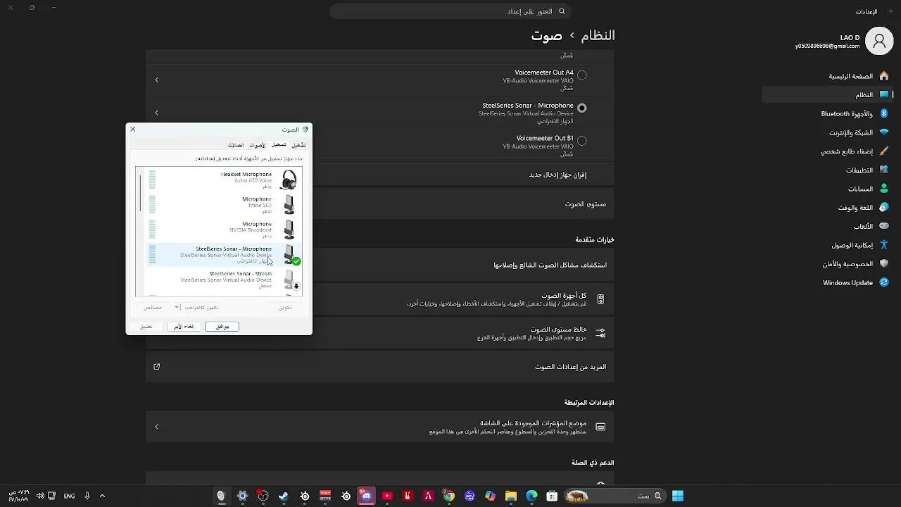This screenshot has height=507, width=901.
Task: Open the volume mixer slider icon
Action: [x=600, y=333]
